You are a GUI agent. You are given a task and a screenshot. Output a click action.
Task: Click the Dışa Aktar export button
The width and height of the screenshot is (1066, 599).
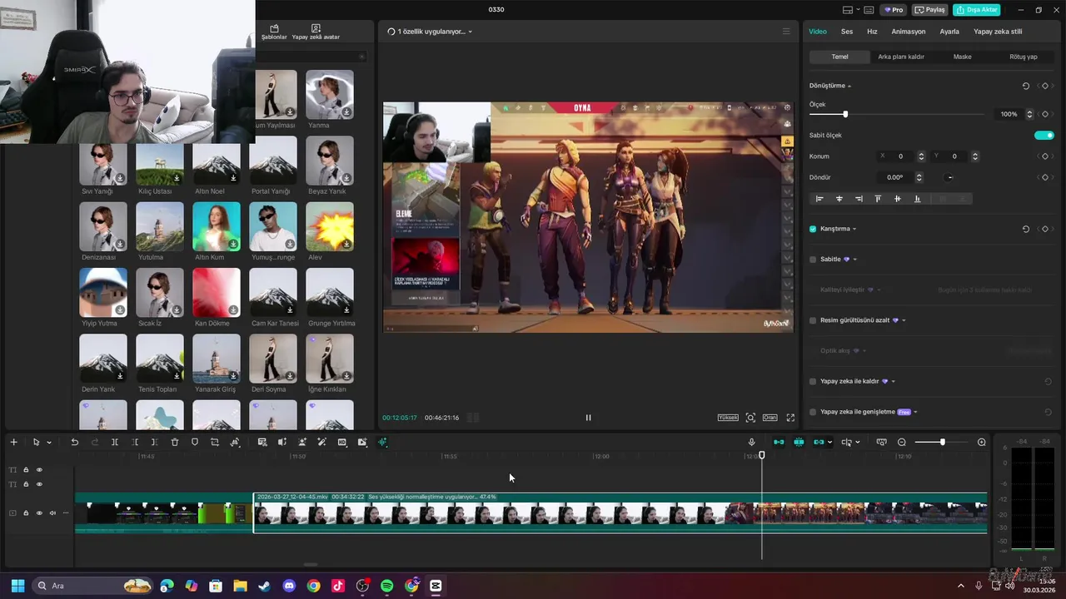[x=977, y=10]
